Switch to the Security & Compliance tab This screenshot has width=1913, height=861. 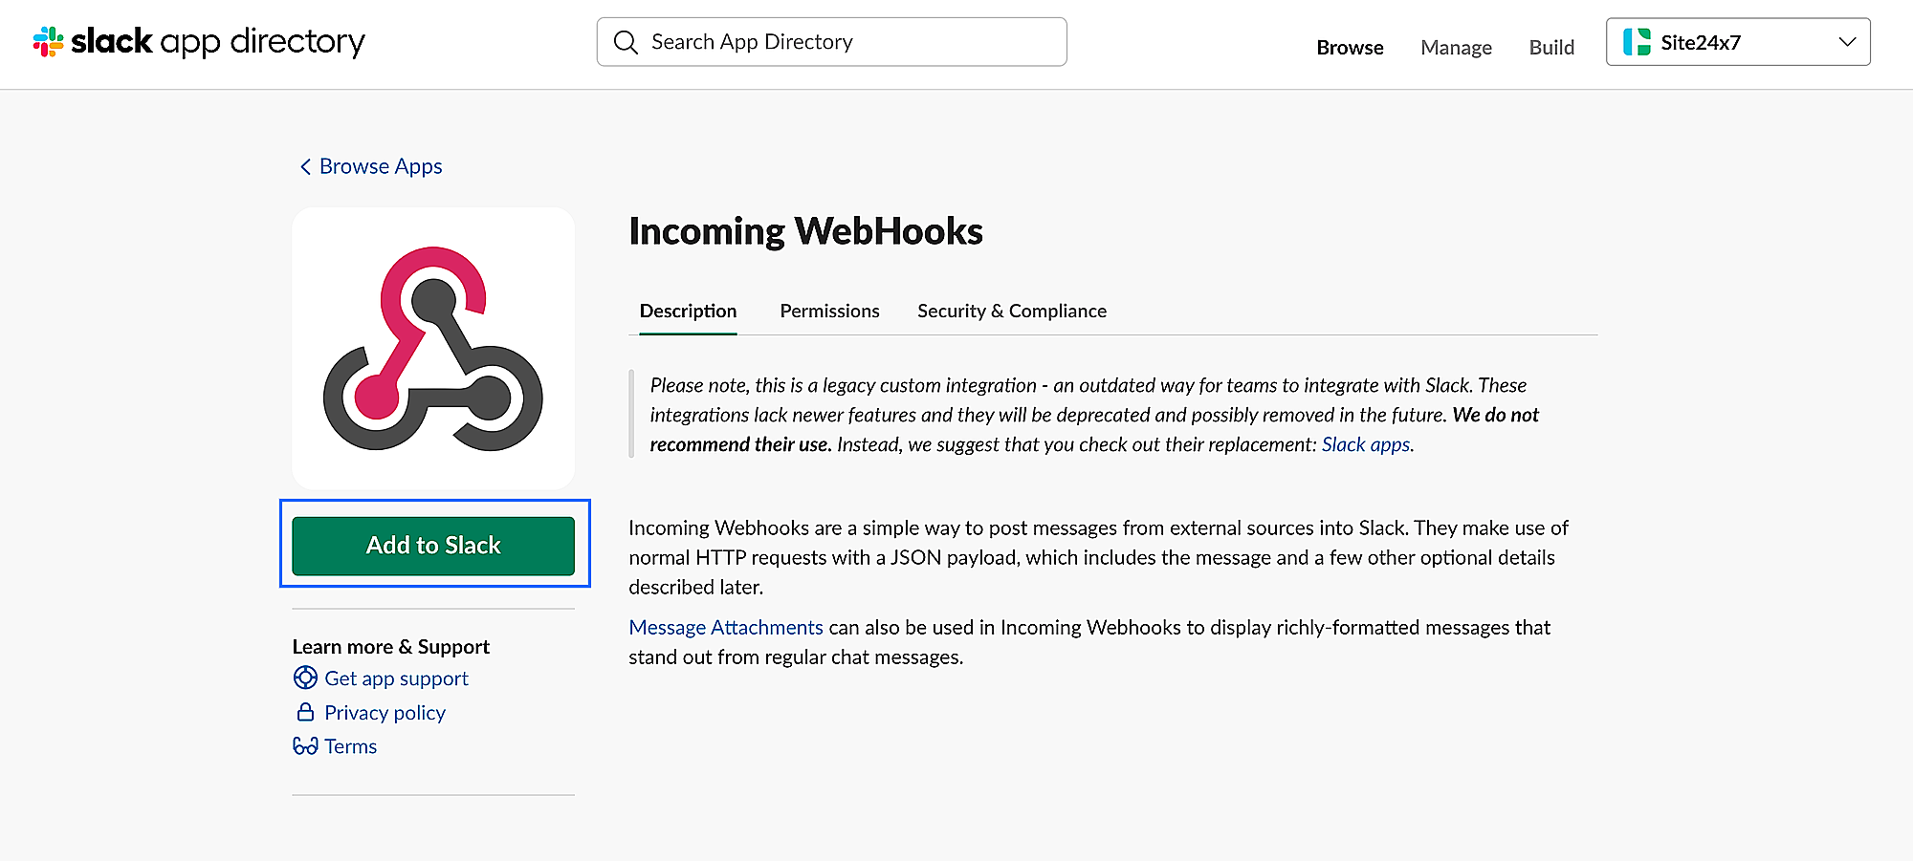tap(1011, 311)
